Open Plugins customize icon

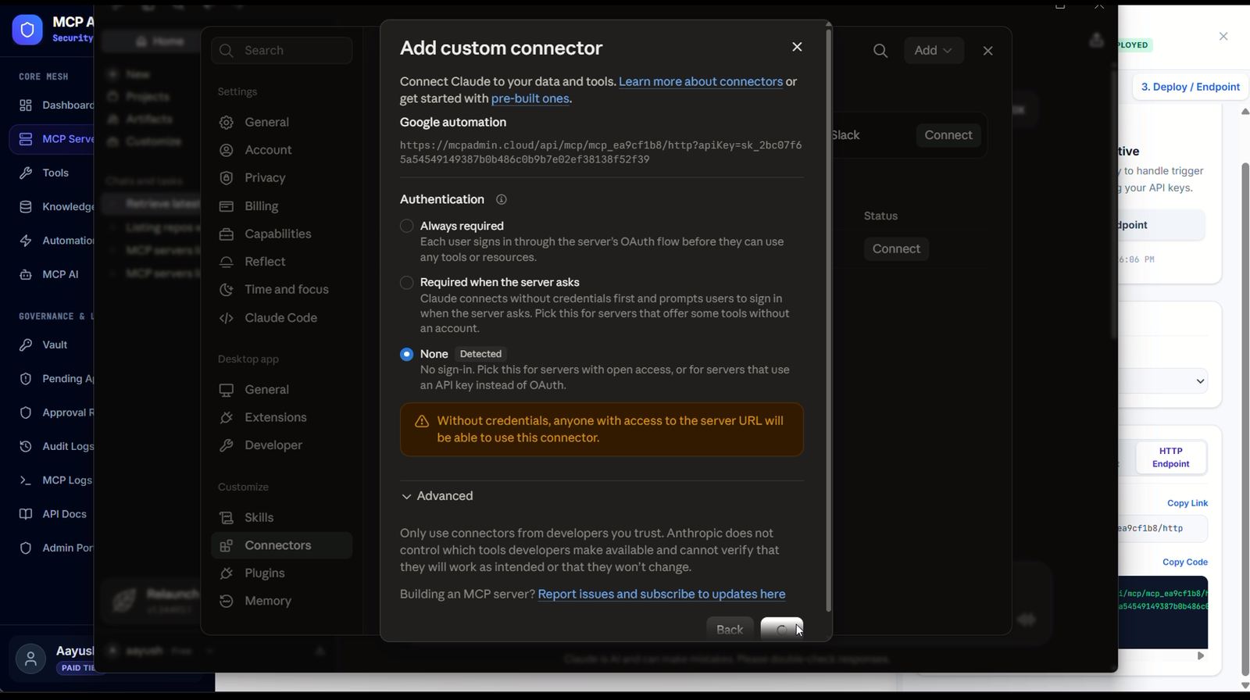coord(227,573)
